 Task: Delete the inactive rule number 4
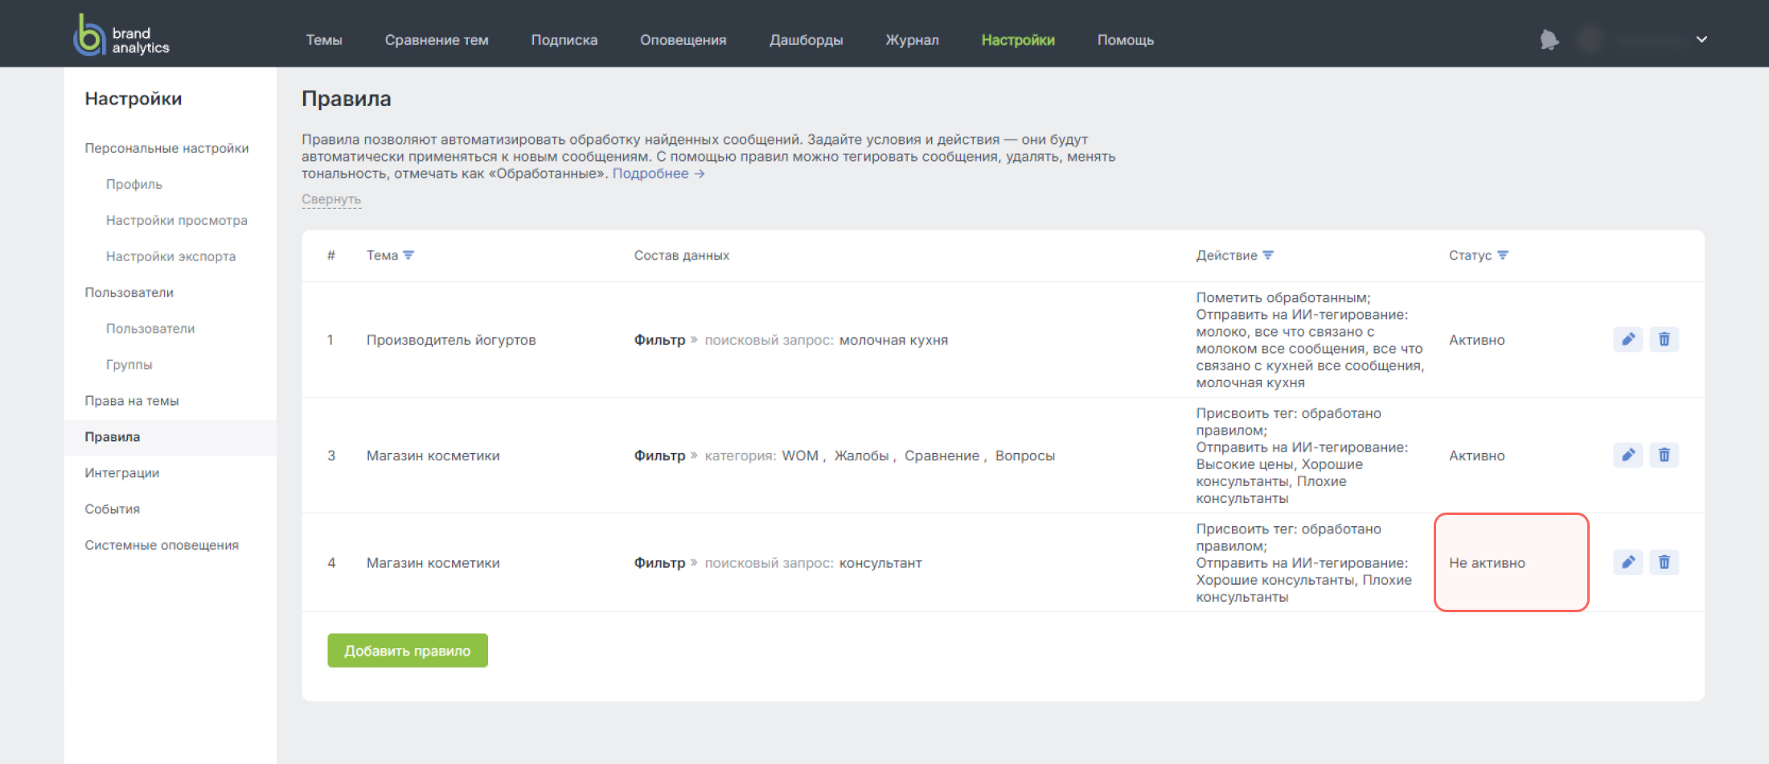[x=1664, y=562]
